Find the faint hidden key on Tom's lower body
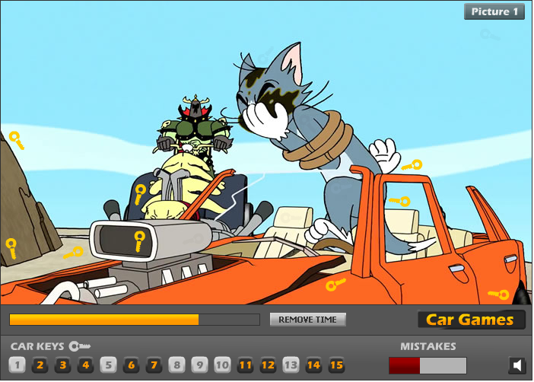 (342, 187)
